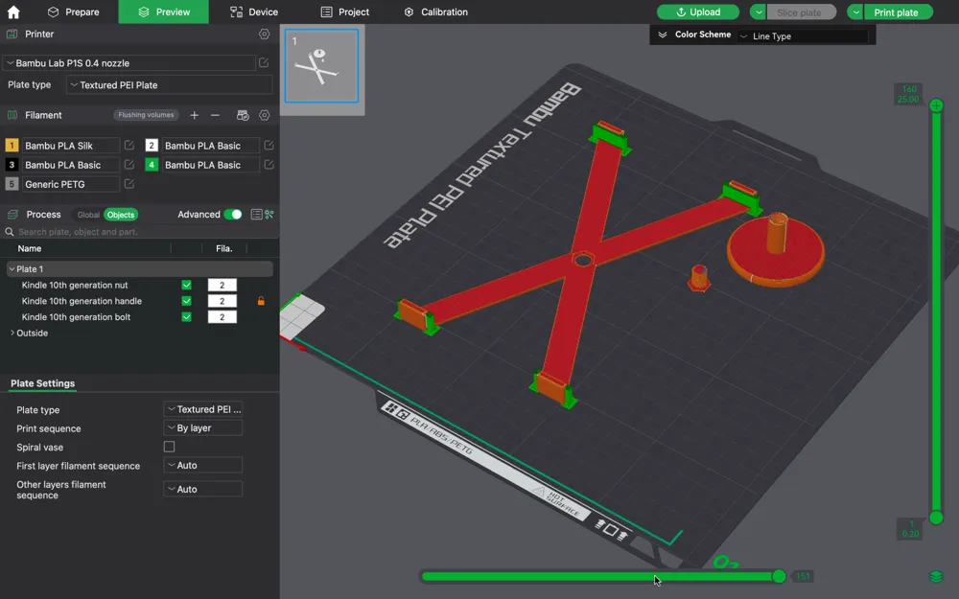Viewport: 959px width, 599px height.
Task: Open the Project tab
Action: (345, 12)
